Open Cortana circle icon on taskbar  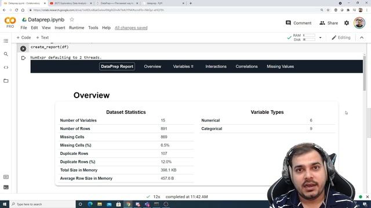click(81, 204)
